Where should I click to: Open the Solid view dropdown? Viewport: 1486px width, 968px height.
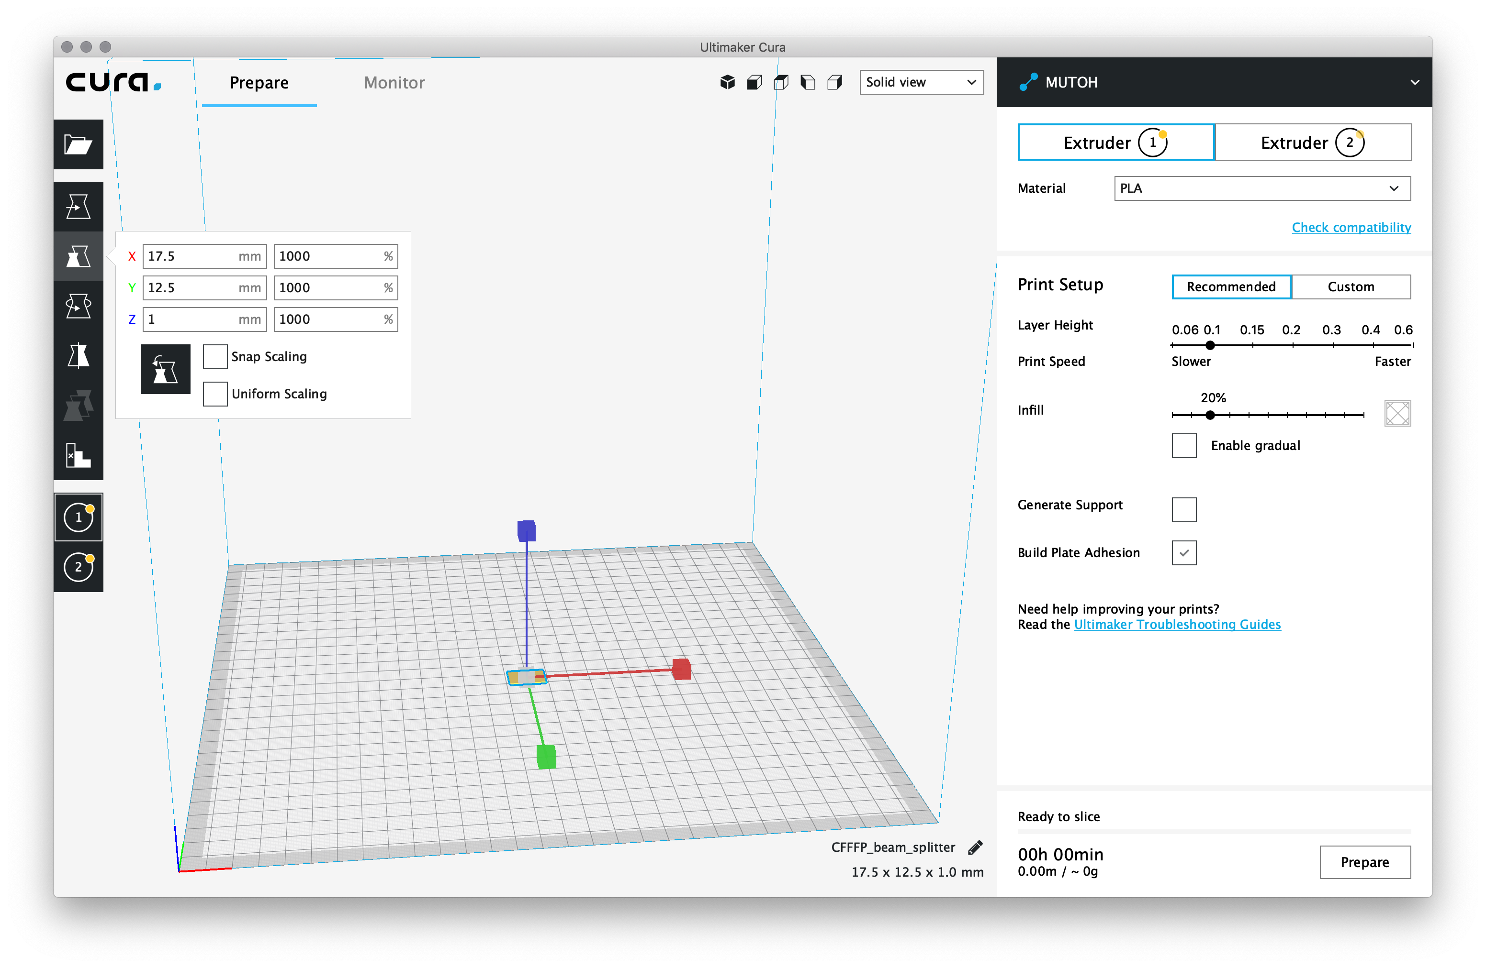tap(921, 82)
